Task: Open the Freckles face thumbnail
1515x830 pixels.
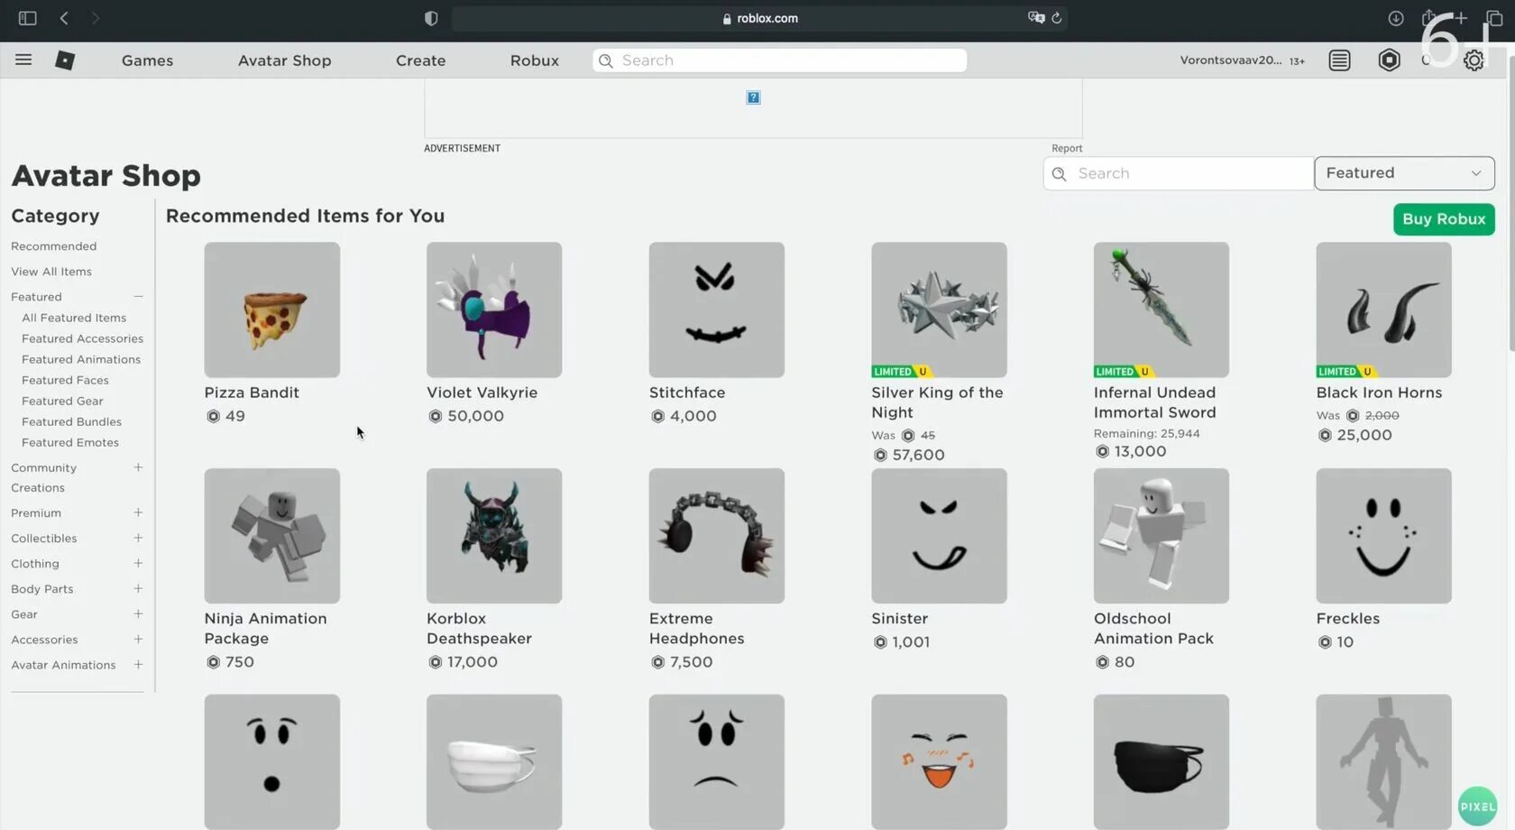Action: tap(1383, 536)
